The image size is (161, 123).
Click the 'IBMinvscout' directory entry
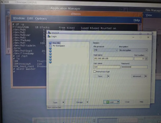pyautogui.click(x=22, y=64)
